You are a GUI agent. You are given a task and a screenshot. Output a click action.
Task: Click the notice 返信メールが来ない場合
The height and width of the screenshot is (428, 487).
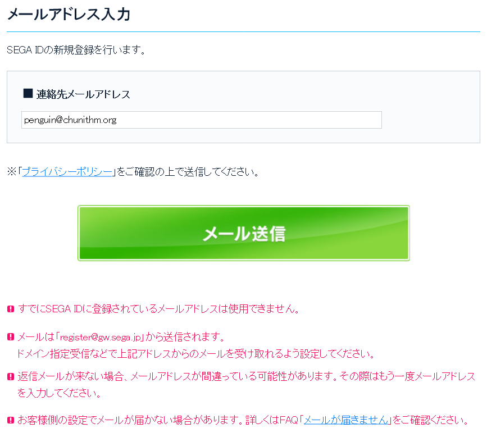[x=246, y=385]
